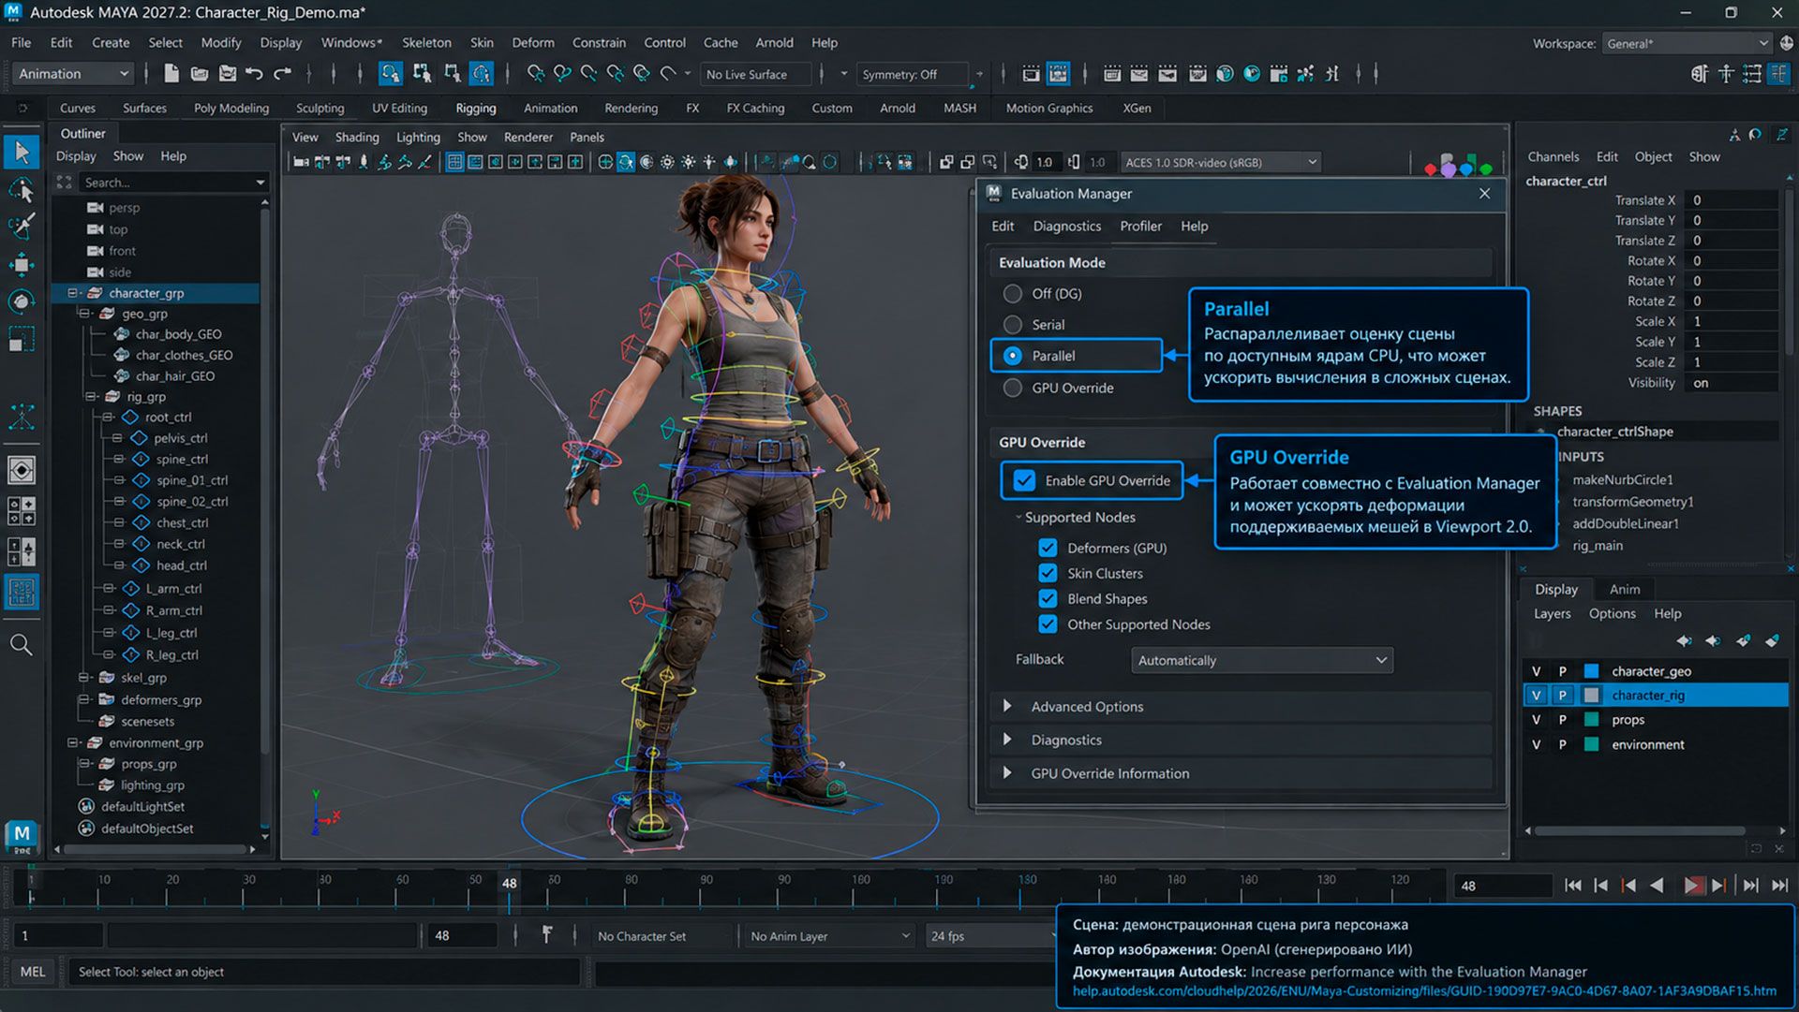Click the Lasso select tool

click(x=22, y=190)
